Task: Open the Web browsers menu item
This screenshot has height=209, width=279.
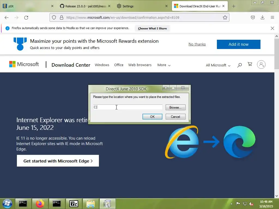Action: coord(140,65)
